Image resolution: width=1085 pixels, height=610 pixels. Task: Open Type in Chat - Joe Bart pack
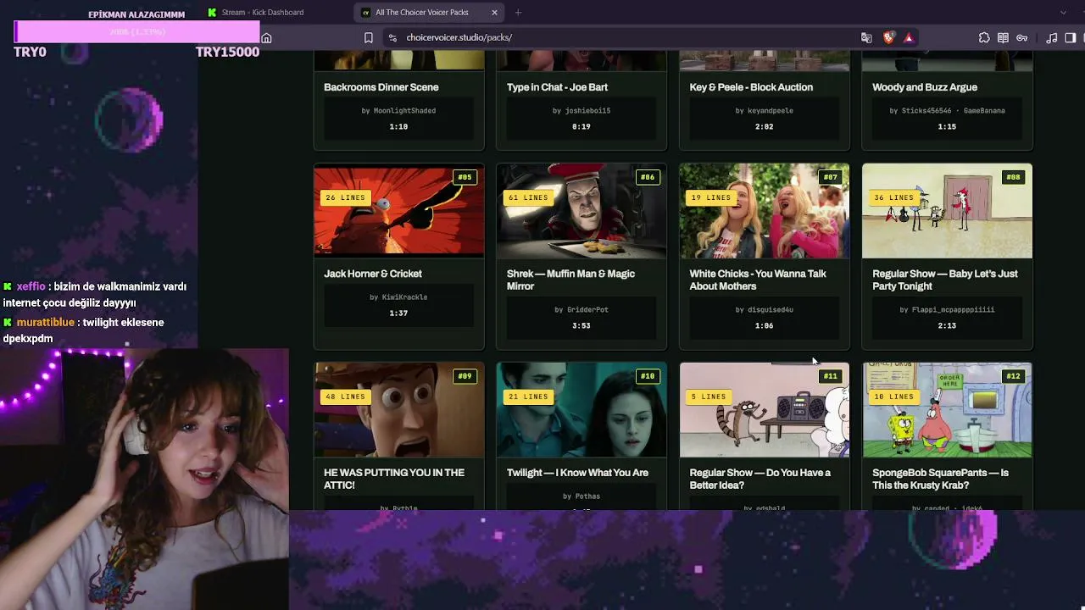point(557,87)
